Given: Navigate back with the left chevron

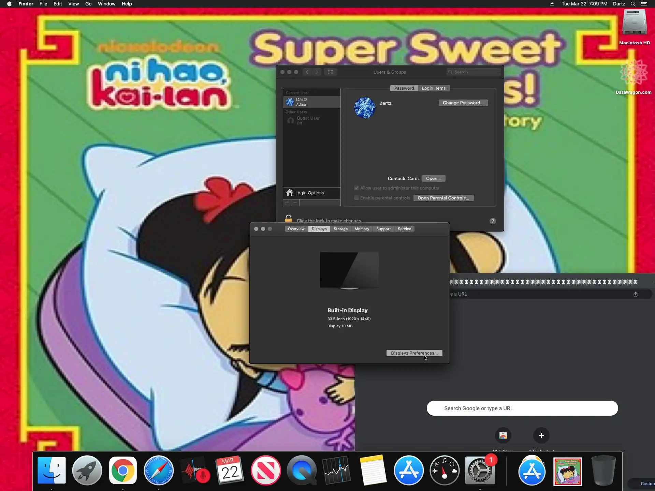Looking at the screenshot, I should coord(307,72).
